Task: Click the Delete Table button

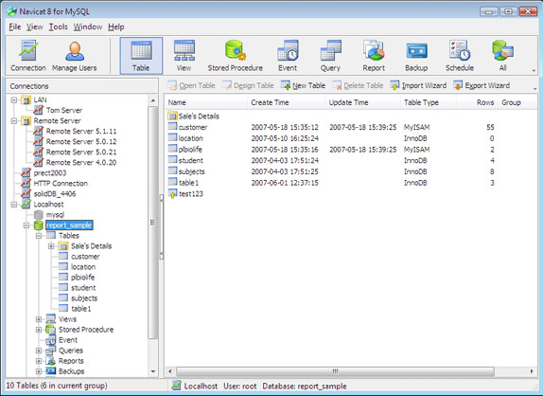Action: [358, 85]
